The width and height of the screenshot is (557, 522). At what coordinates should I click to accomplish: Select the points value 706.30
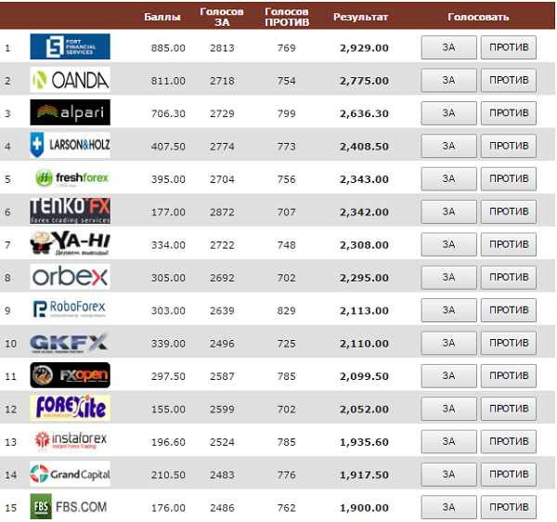click(x=168, y=113)
